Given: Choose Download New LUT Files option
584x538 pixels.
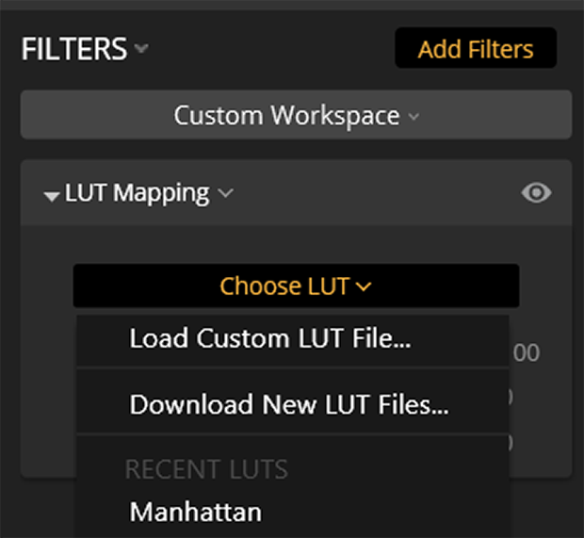Looking at the screenshot, I should [x=293, y=404].
